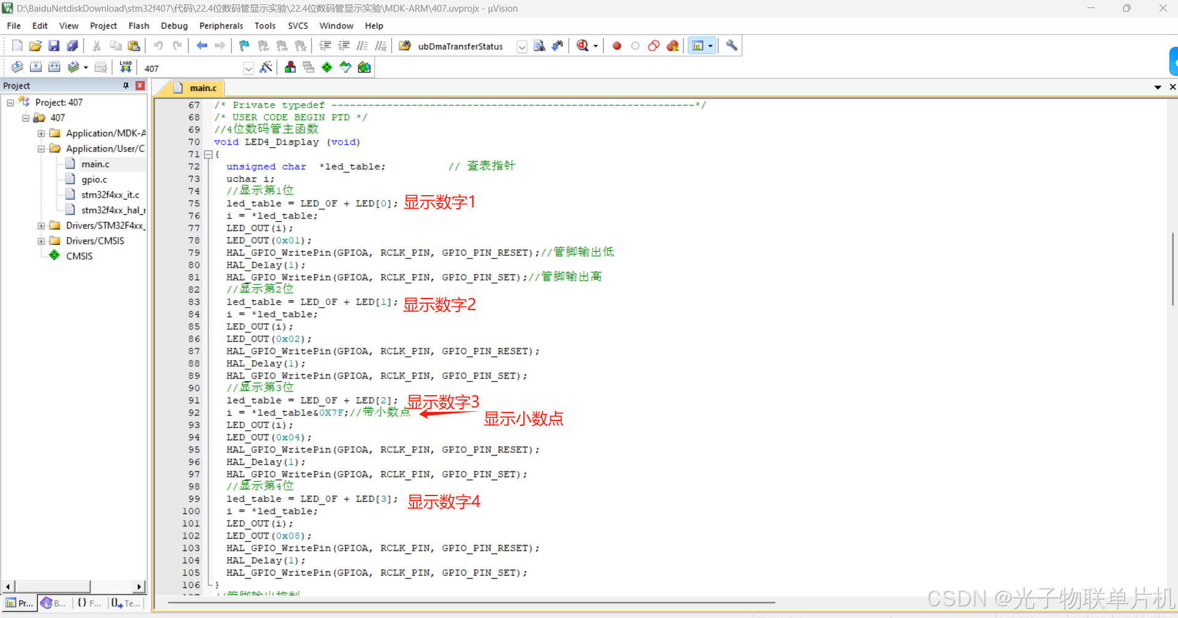This screenshot has width=1178, height=618.
Task: Select gpio.c in the project tree
Action: click(94, 180)
